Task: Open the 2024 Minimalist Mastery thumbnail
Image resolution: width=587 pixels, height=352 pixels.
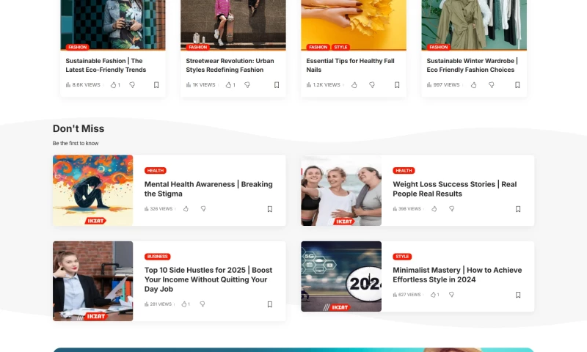Action: (x=341, y=276)
